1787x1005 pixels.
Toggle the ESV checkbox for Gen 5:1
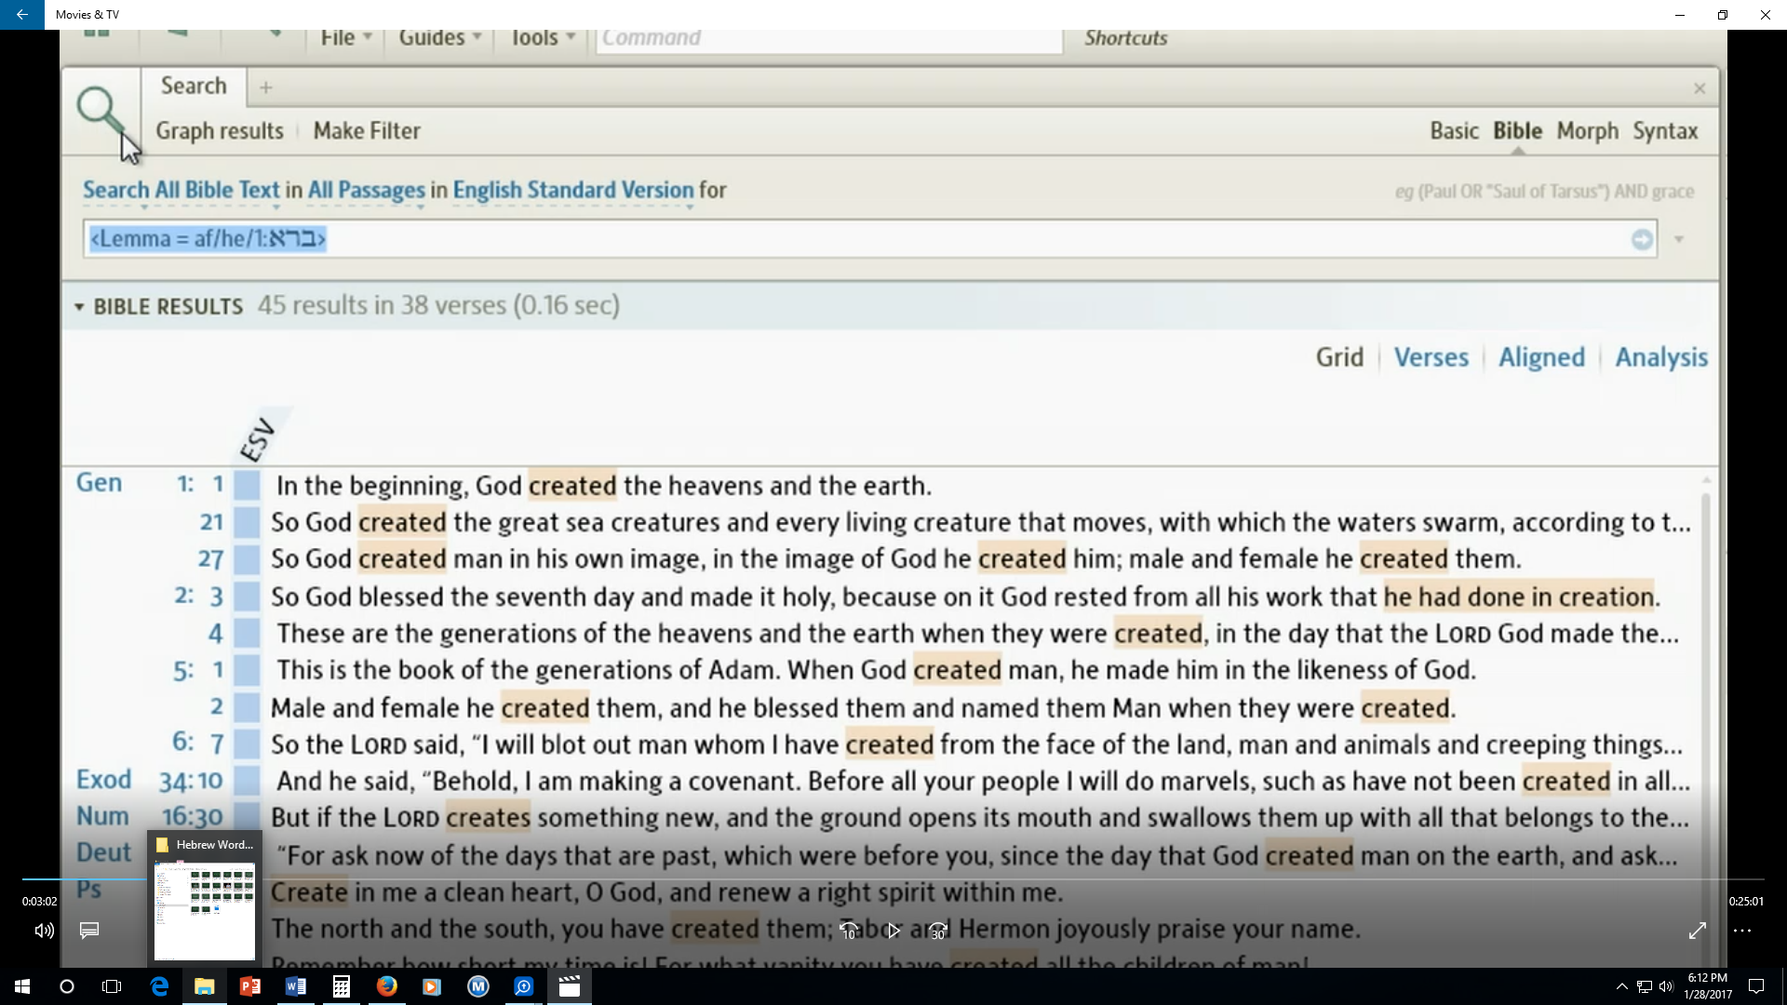tap(247, 670)
